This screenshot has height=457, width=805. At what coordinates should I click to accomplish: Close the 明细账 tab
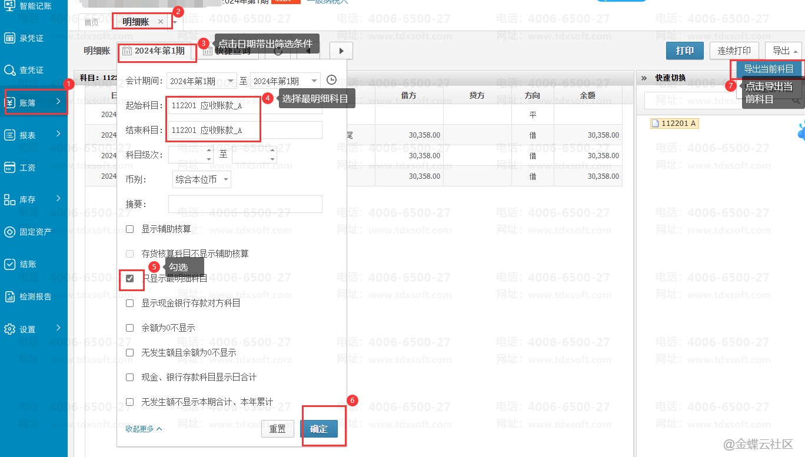click(161, 22)
